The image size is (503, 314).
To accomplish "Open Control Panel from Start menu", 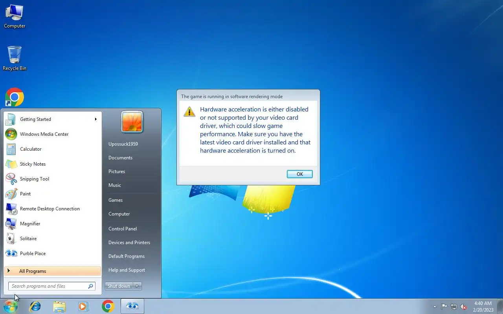I will [x=123, y=229].
